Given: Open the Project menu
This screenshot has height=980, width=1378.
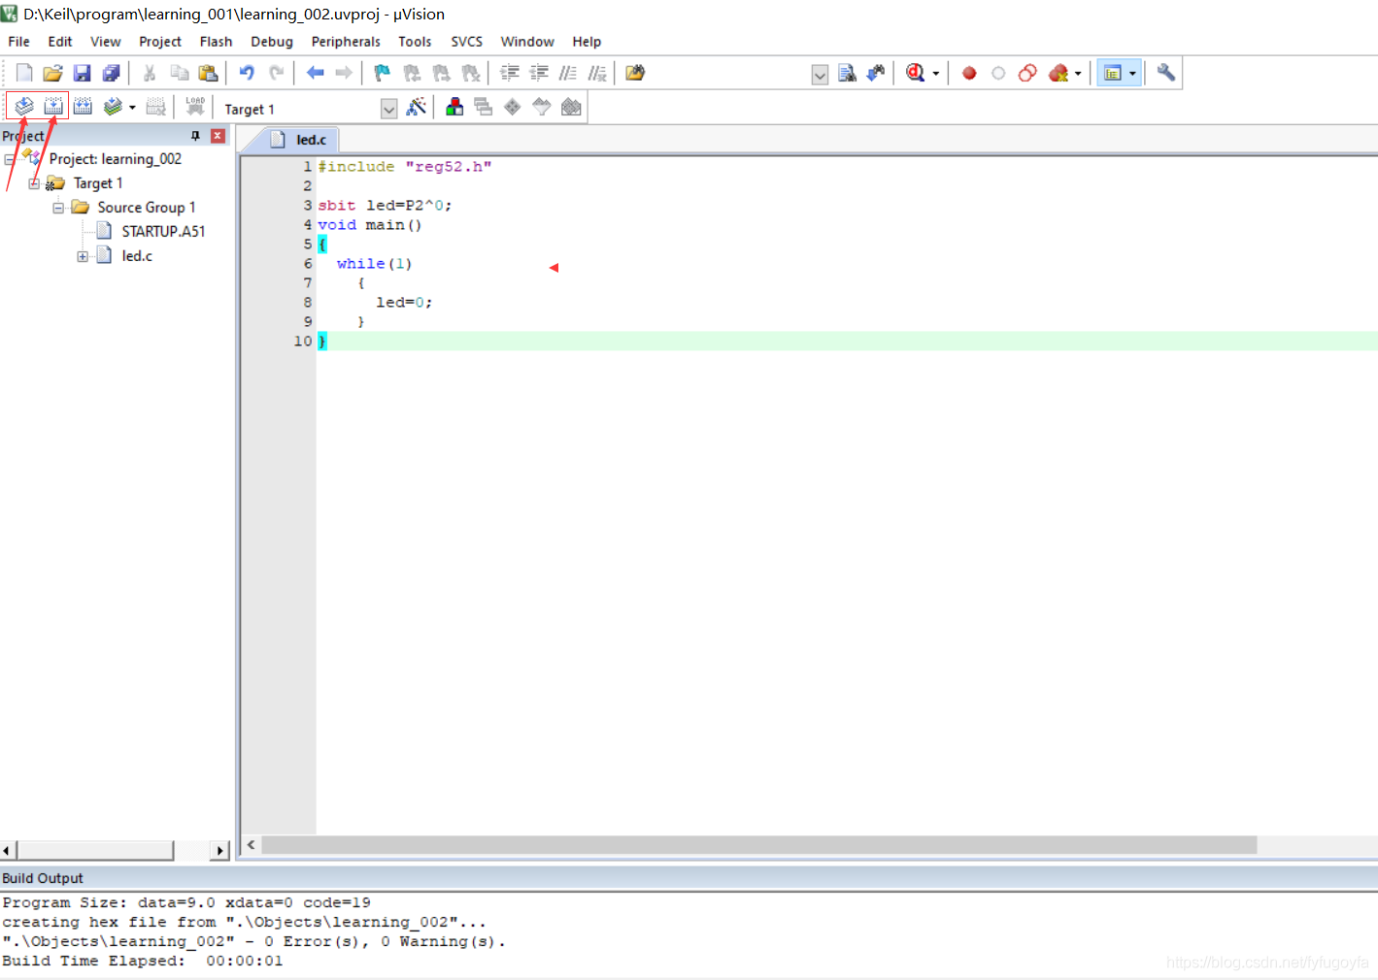Looking at the screenshot, I should (x=160, y=42).
